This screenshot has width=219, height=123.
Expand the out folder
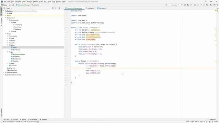tap(5, 15)
